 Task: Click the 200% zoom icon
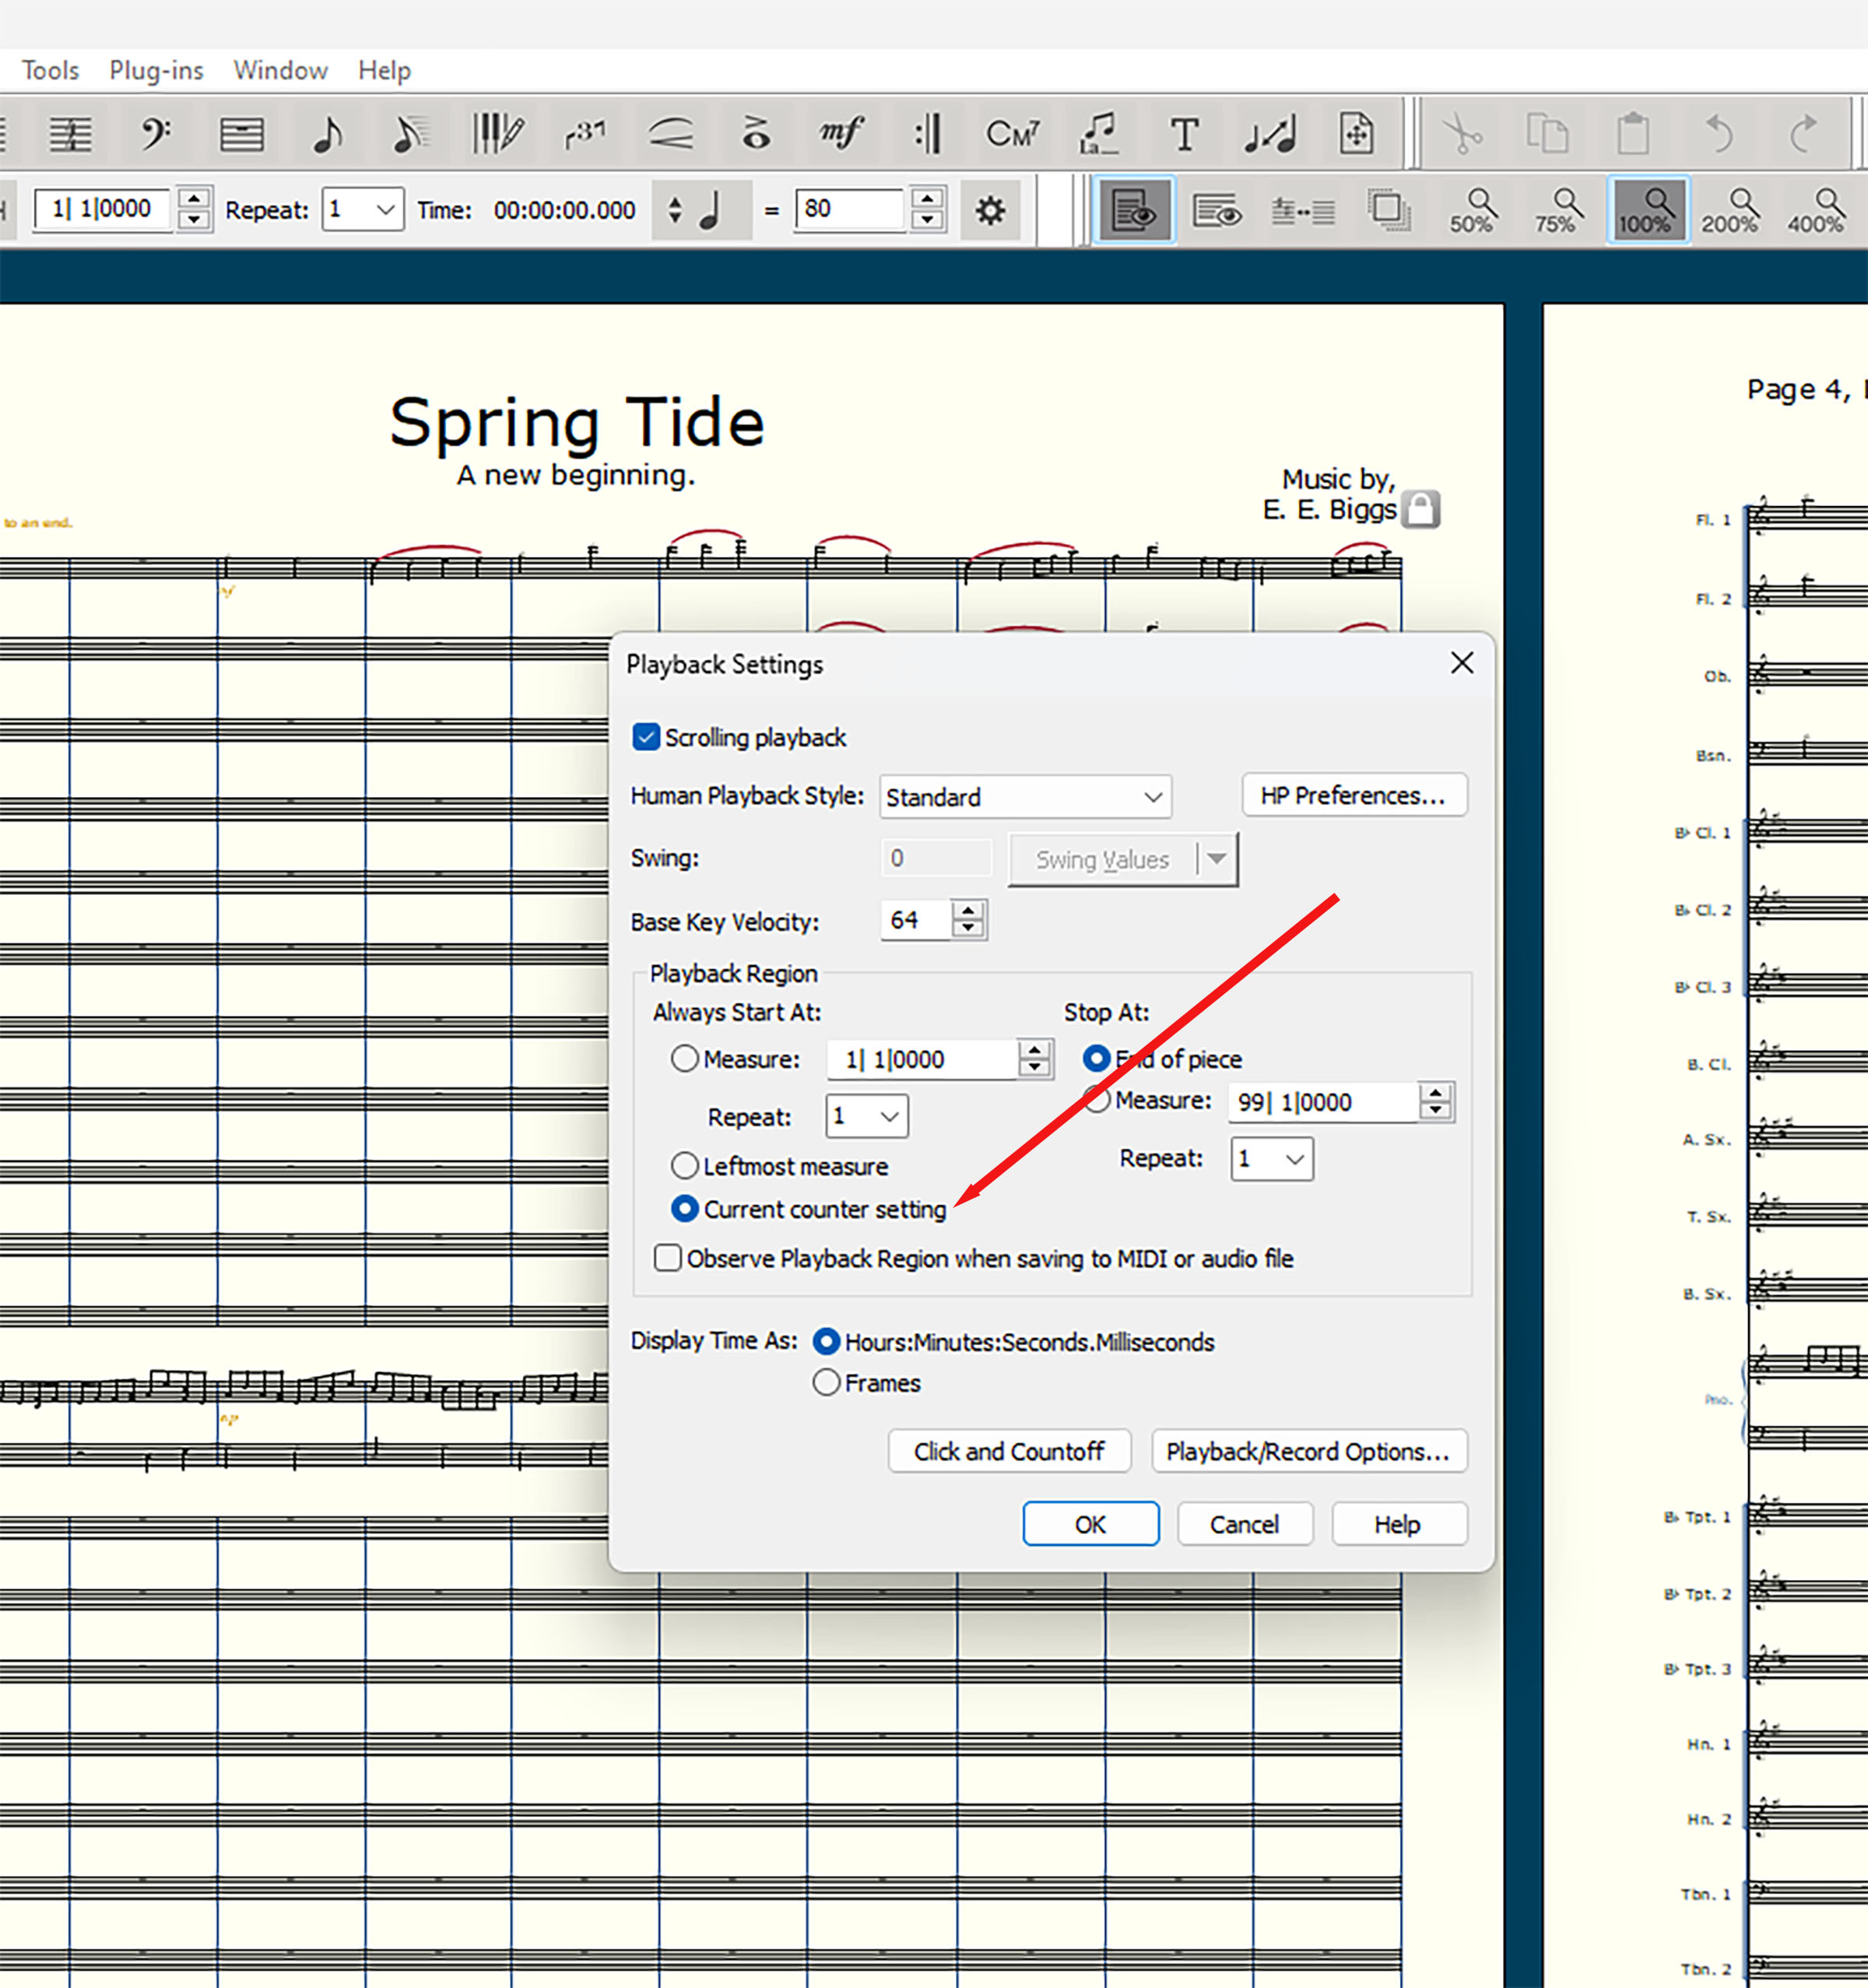click(1730, 210)
